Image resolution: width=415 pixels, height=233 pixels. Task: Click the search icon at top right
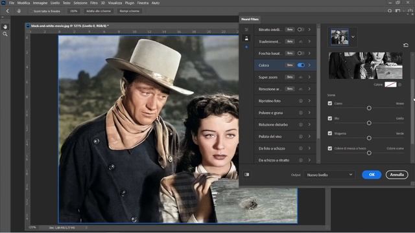click(x=390, y=11)
